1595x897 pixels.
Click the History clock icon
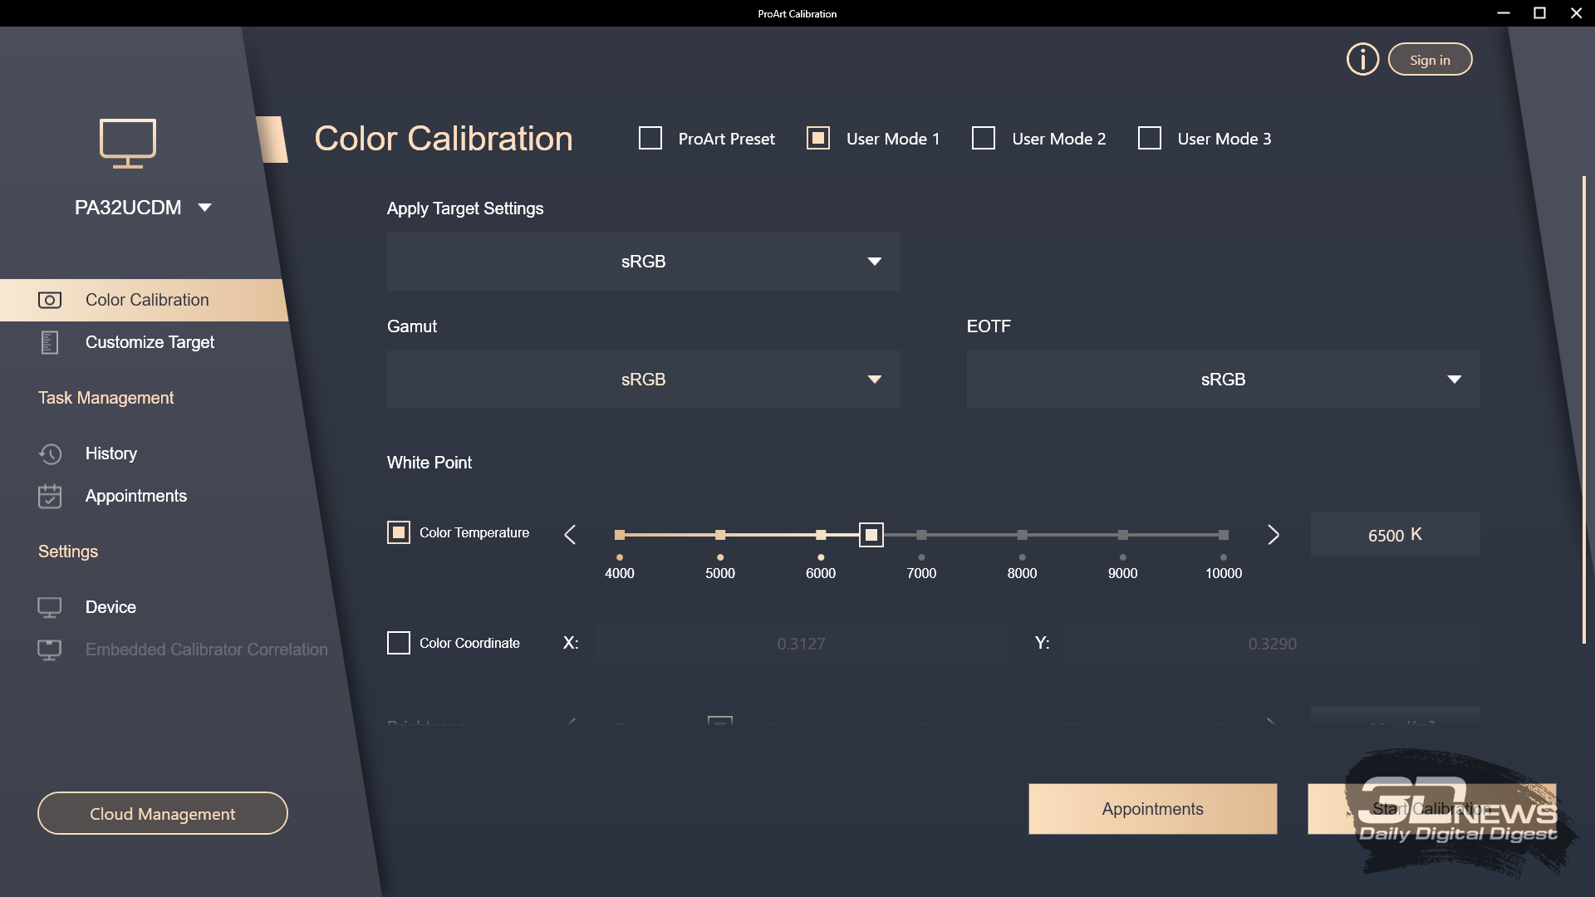point(50,453)
